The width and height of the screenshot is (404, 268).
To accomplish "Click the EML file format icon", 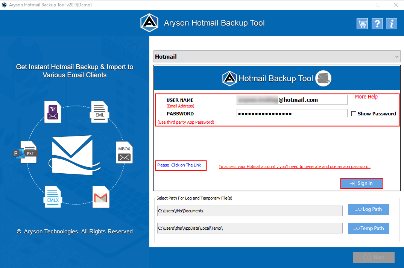I will 99,112.
